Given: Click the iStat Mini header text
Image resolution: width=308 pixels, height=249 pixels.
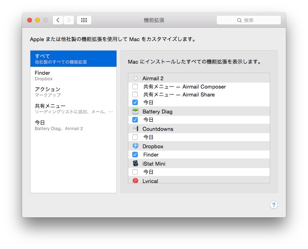Looking at the screenshot, I should (x=154, y=164).
